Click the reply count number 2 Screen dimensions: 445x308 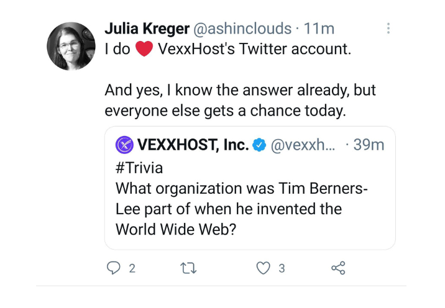(131, 269)
